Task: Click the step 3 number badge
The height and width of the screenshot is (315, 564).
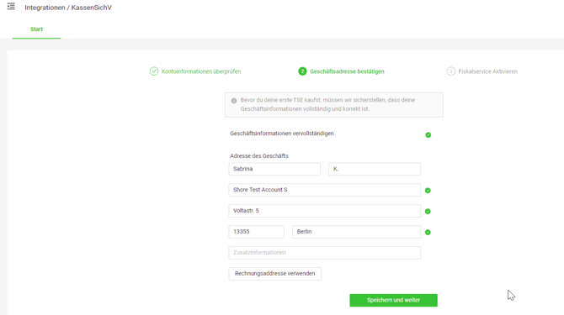Action: pos(450,71)
